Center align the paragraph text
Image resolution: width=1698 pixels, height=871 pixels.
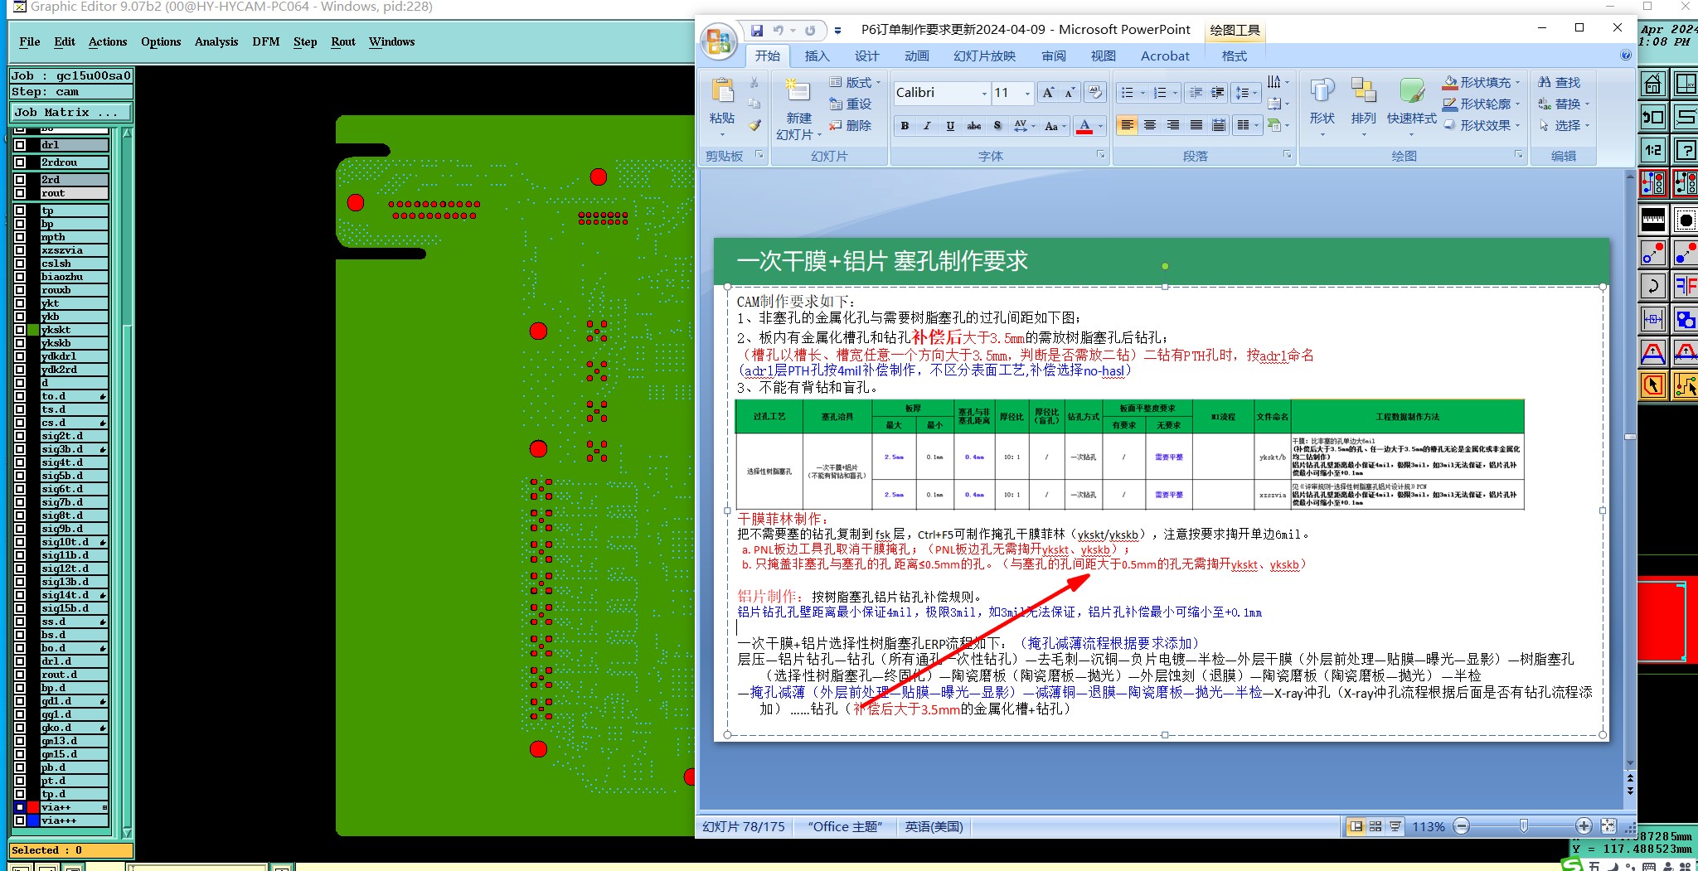pyautogui.click(x=1150, y=125)
